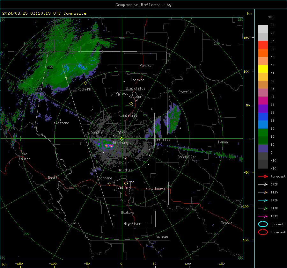Click the Banff town label
Screen dimensions: 287x268
point(53,177)
